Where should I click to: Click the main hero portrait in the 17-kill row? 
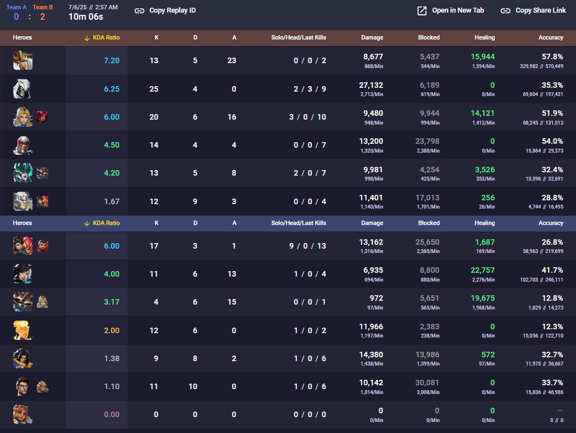[23, 246]
